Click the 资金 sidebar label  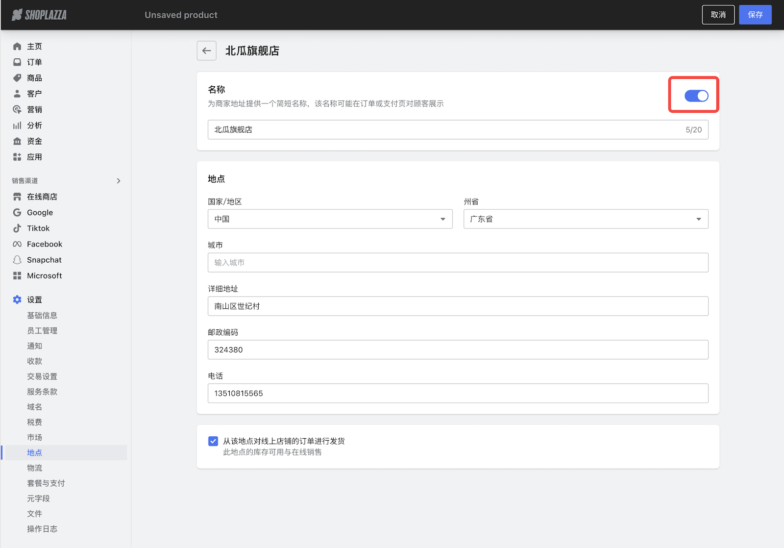[x=34, y=141]
